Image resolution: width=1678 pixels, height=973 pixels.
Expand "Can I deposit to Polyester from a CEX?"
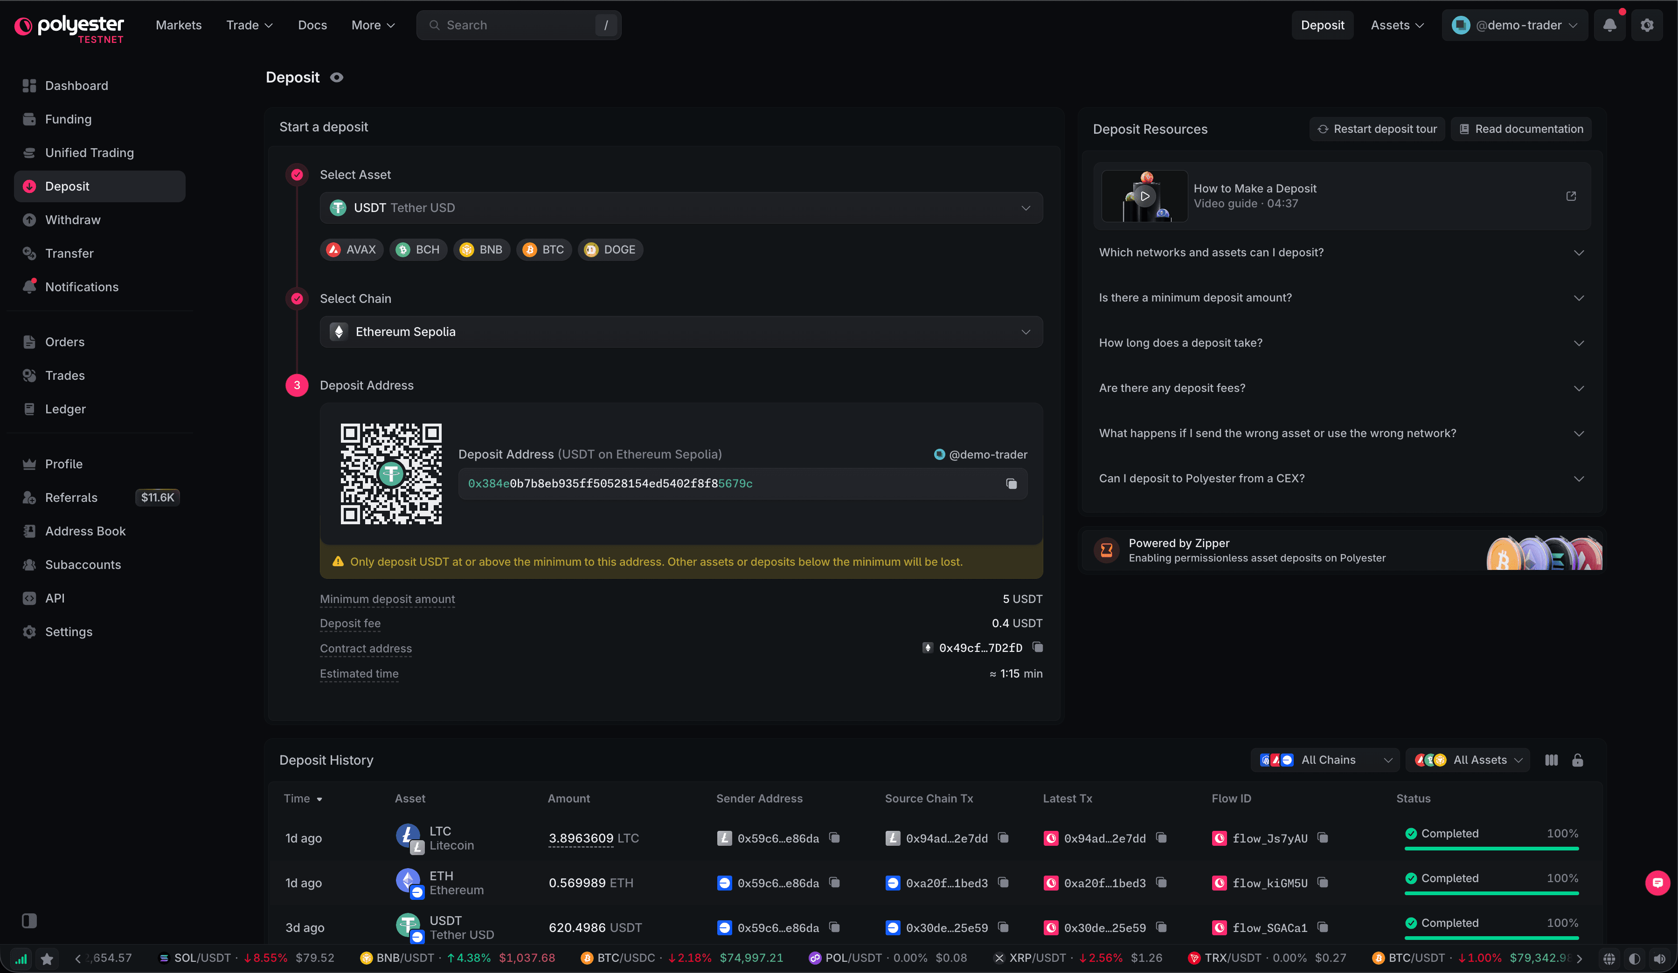pyautogui.click(x=1341, y=479)
